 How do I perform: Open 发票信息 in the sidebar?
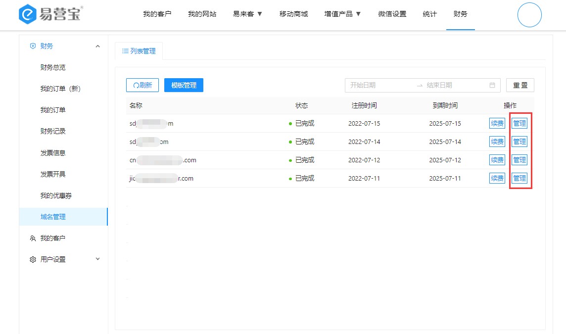pos(53,153)
